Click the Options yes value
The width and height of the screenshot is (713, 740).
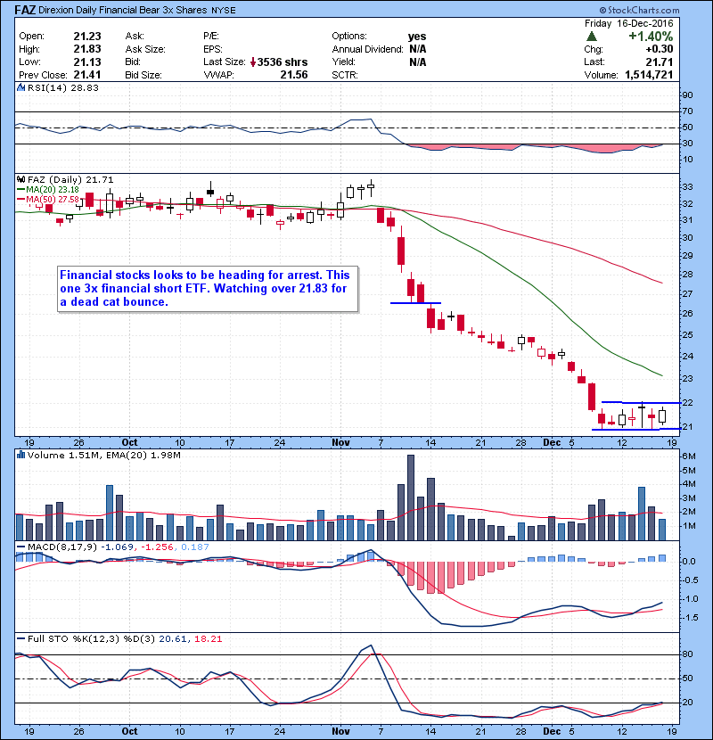coord(417,37)
